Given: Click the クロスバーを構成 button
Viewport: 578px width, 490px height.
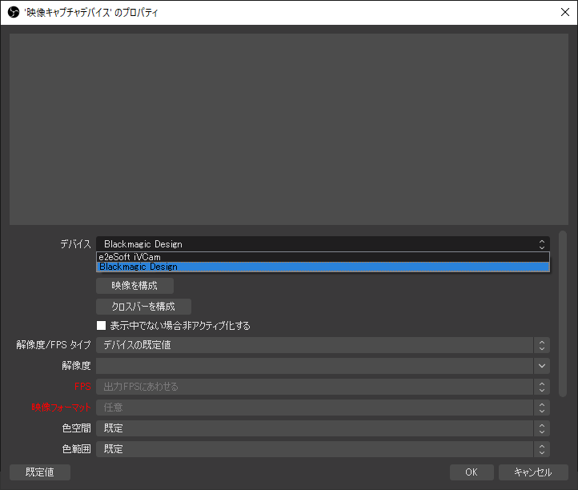Looking at the screenshot, I should point(143,307).
